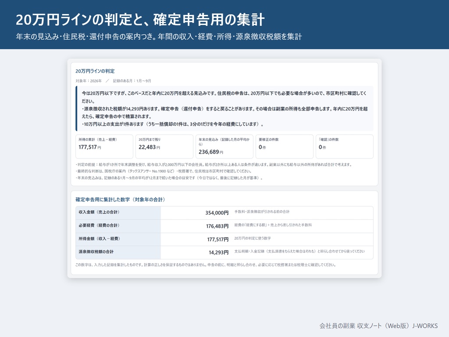Click the 10万円以上の支出が1件 message line

(x=173, y=124)
